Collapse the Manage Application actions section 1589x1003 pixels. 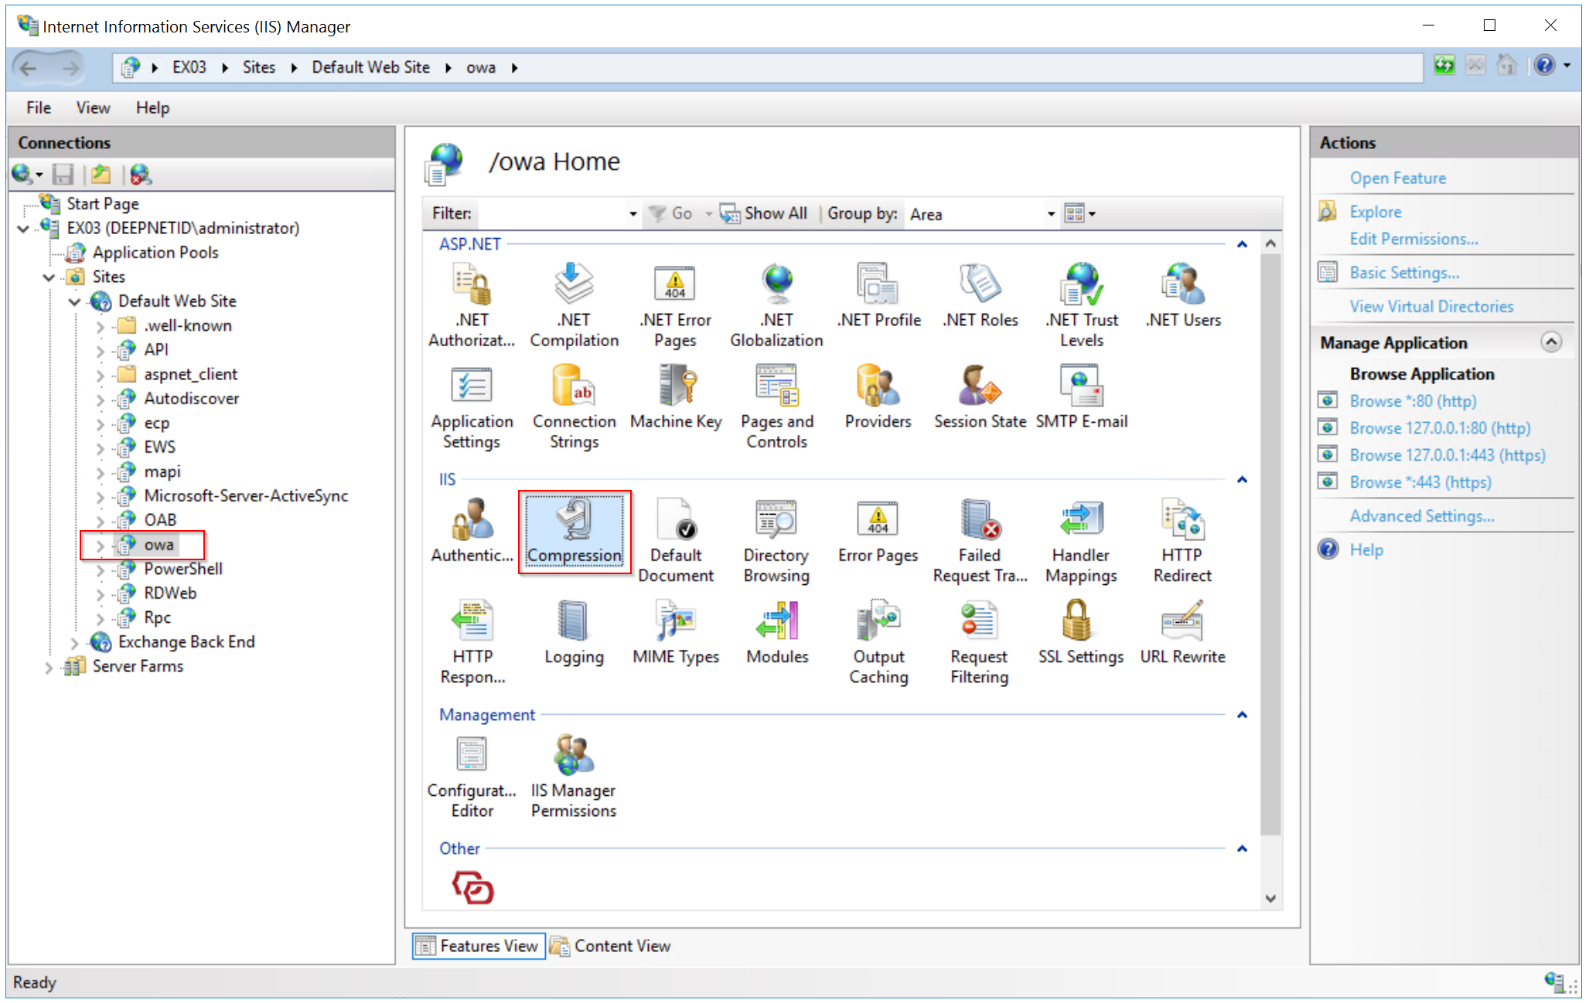coord(1551,342)
